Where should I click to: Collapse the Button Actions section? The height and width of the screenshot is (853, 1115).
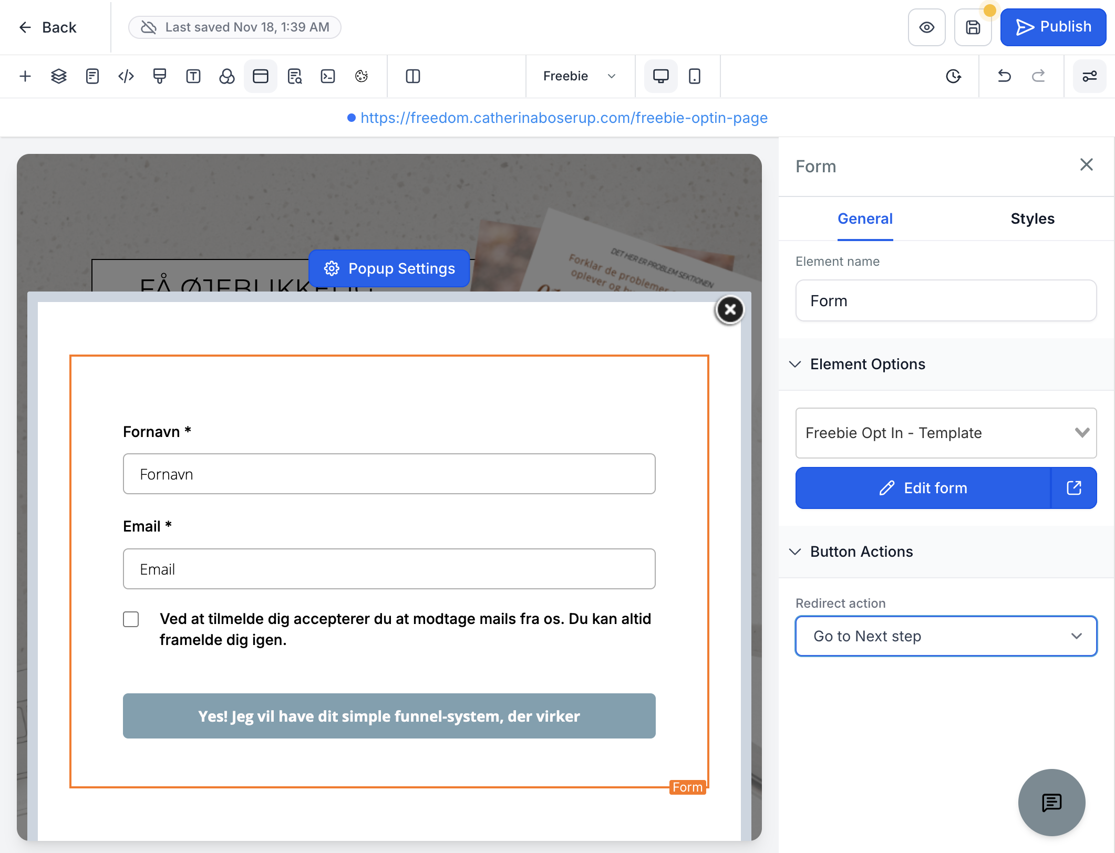click(x=946, y=552)
